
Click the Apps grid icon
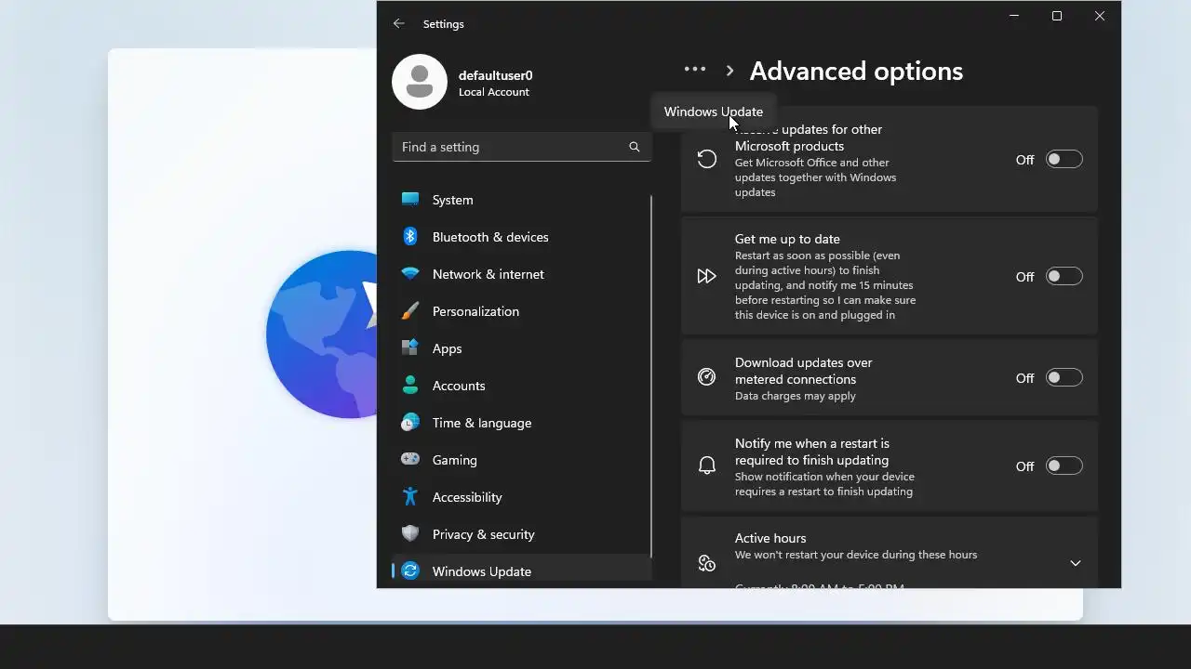click(410, 348)
